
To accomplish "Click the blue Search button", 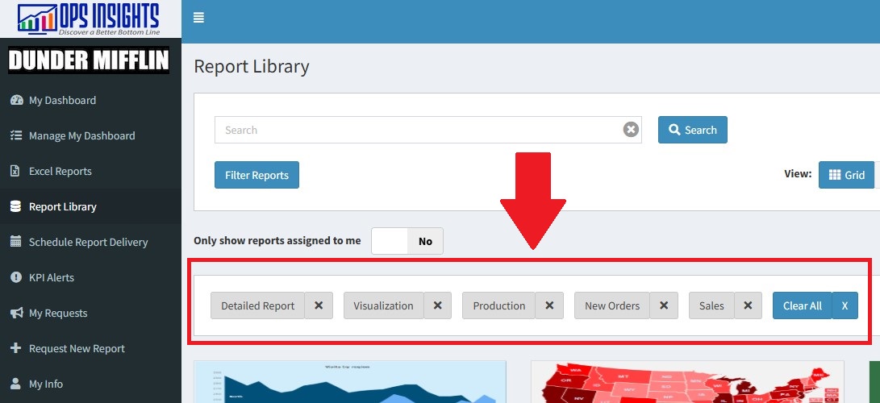I will click(693, 130).
